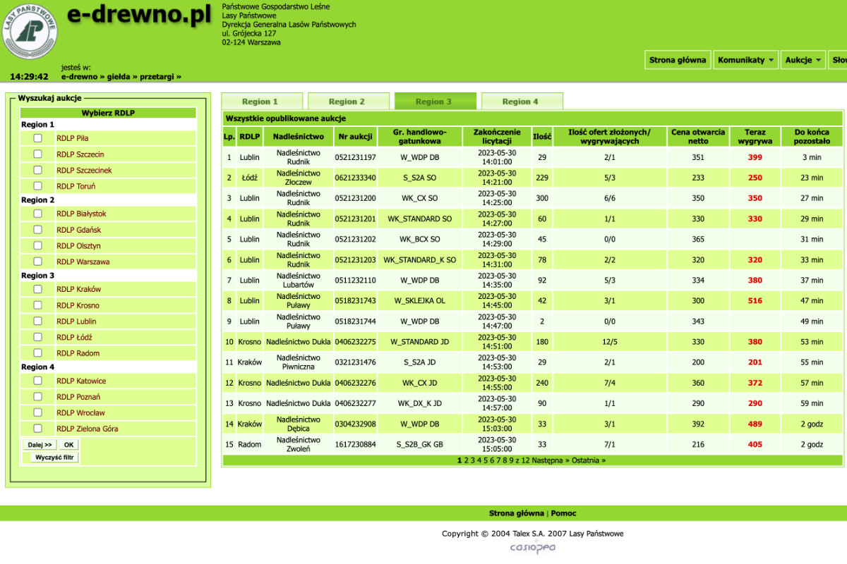Select the RDLP Białystok checkbox
Viewport: 847px width, 564px height.
tap(38, 214)
